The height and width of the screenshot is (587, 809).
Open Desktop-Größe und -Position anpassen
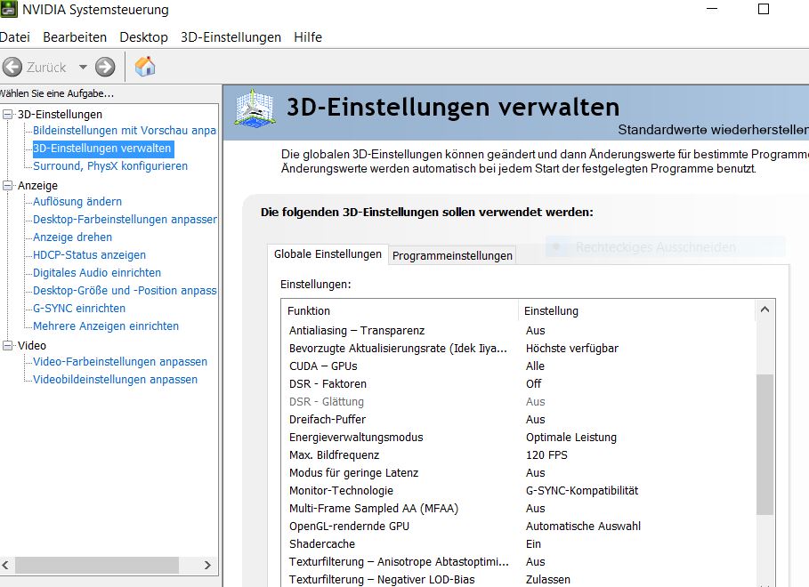pyautogui.click(x=125, y=291)
